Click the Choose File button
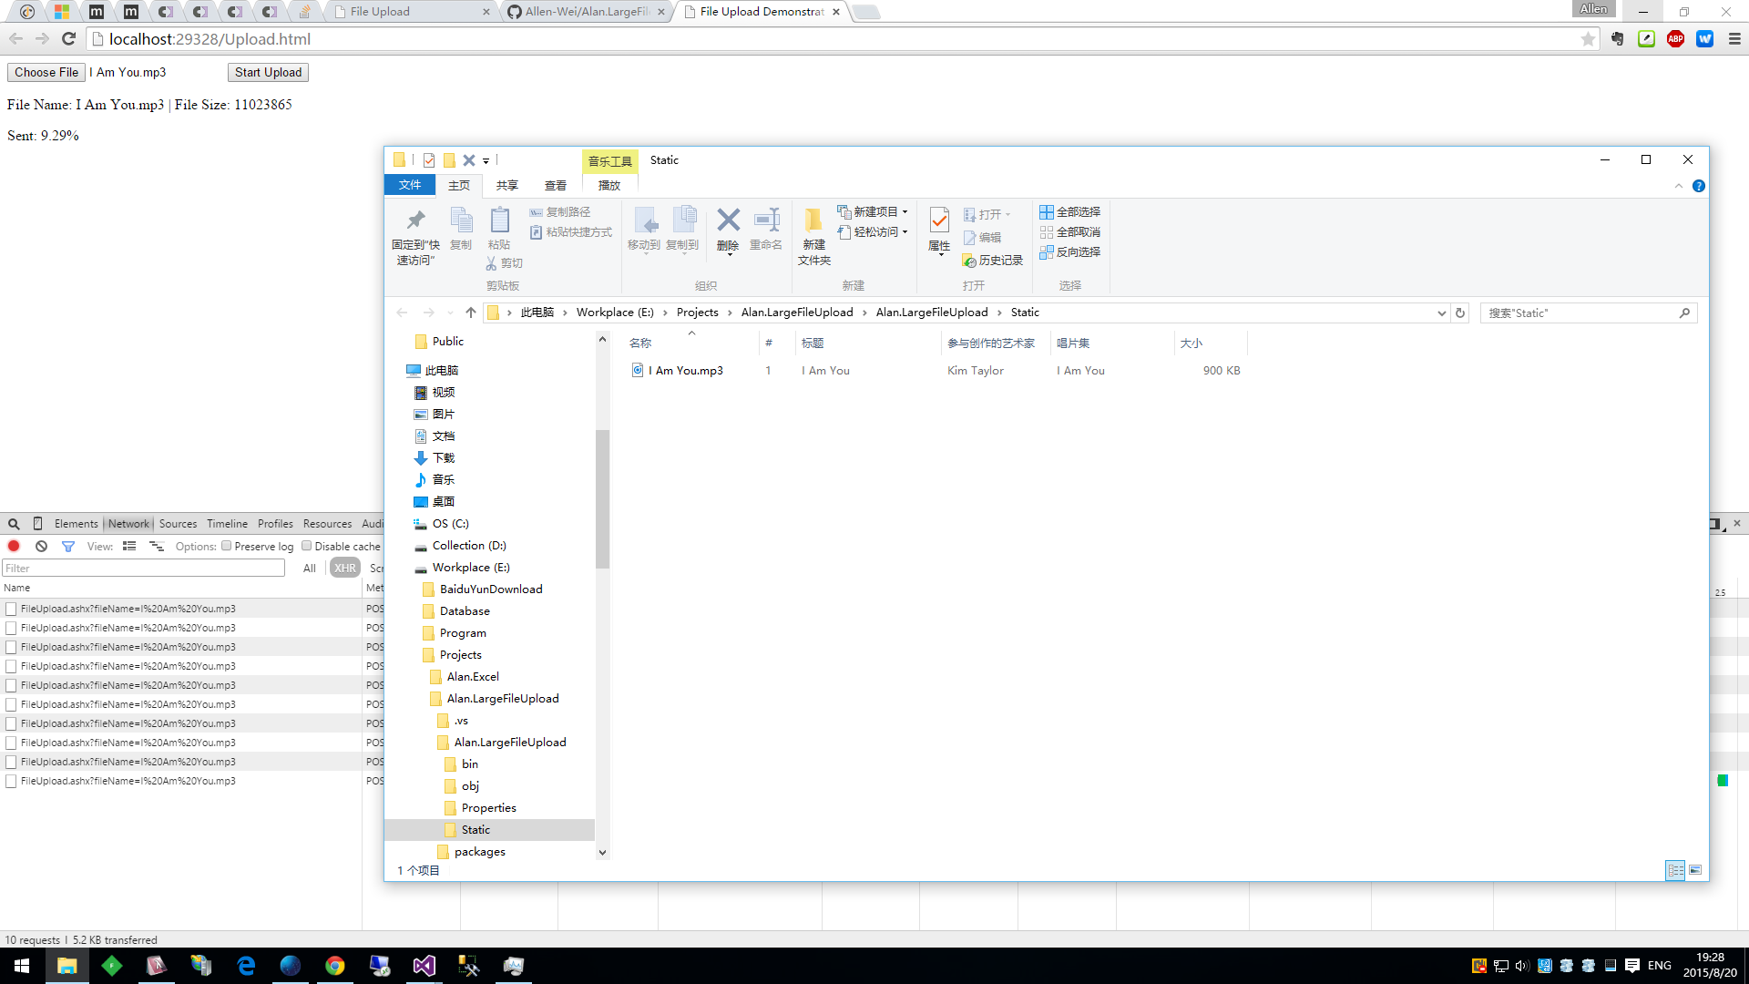Image resolution: width=1749 pixels, height=984 pixels. click(46, 72)
